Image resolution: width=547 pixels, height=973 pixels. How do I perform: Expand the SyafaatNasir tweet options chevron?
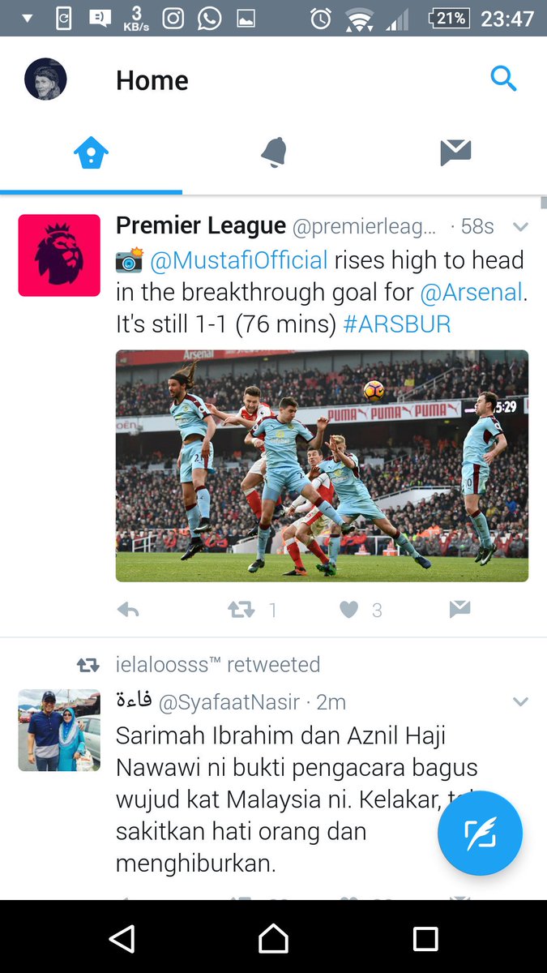coord(520,701)
